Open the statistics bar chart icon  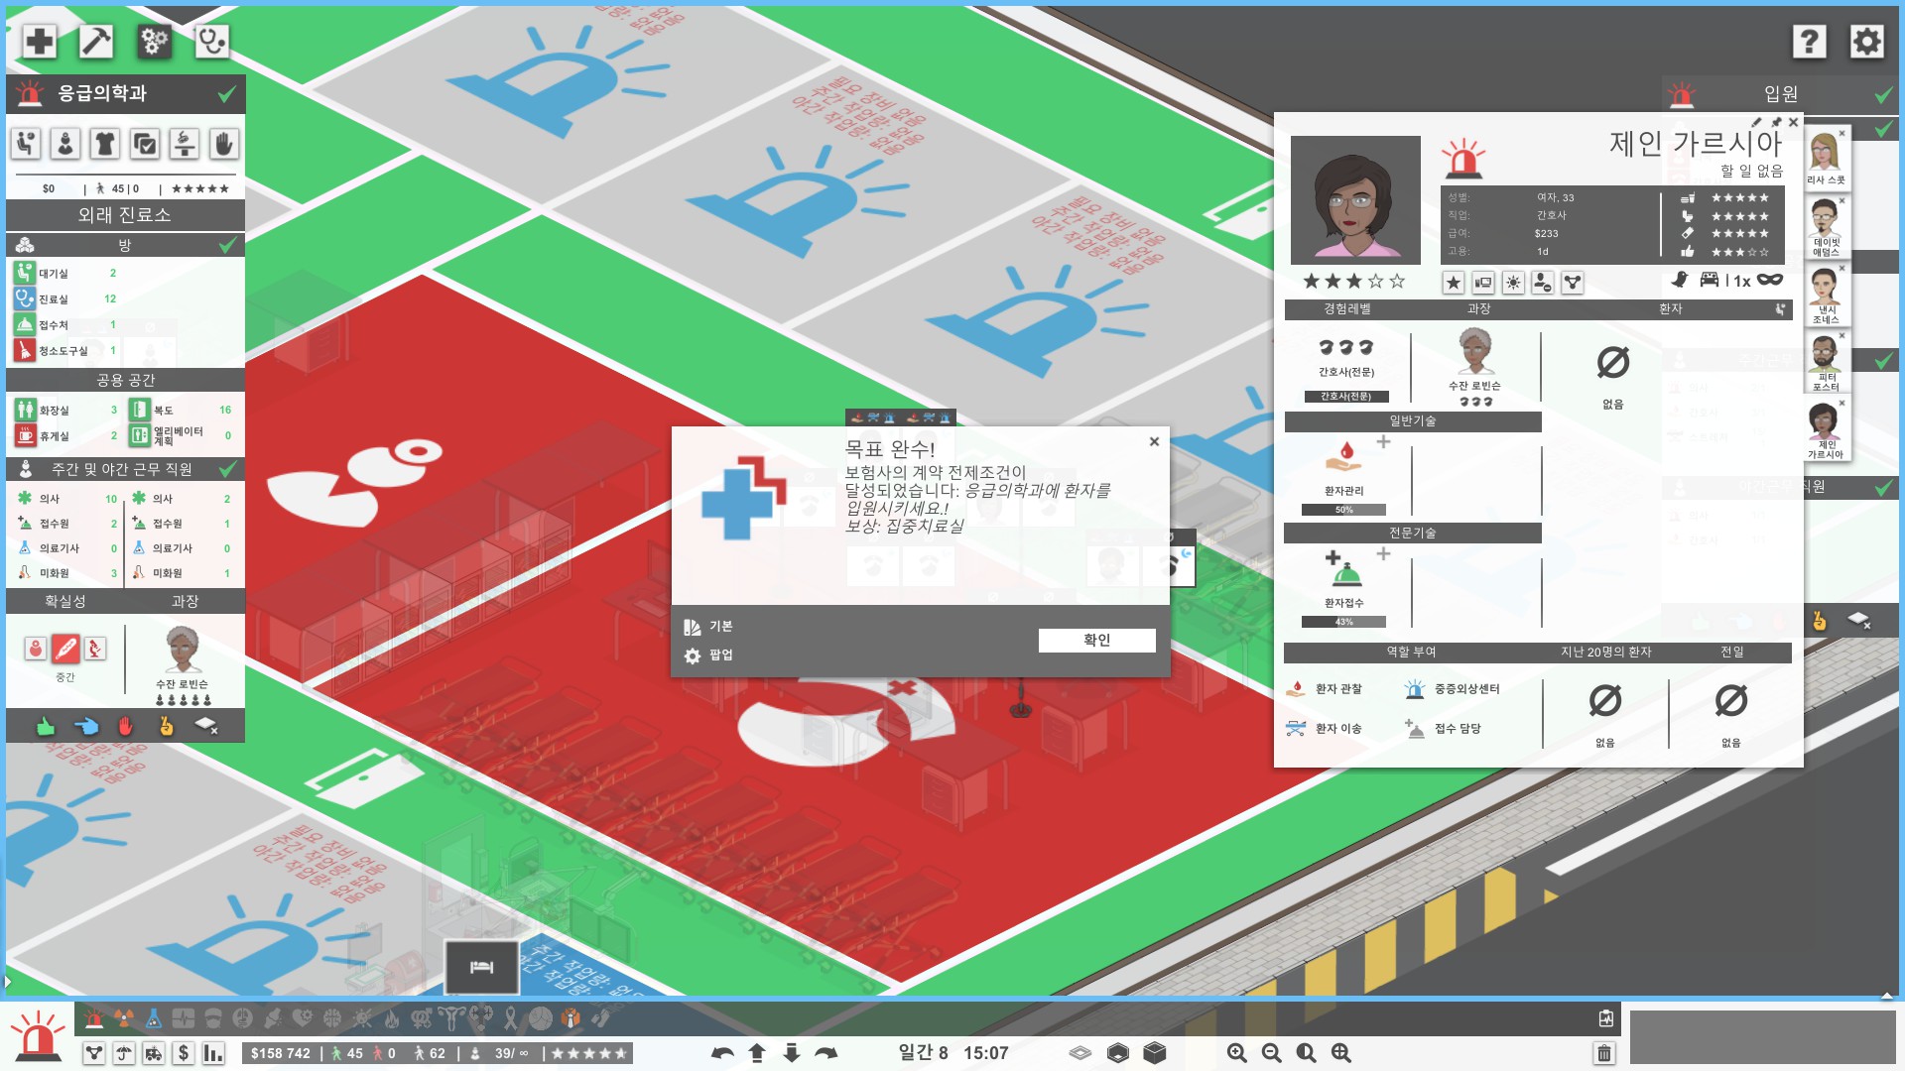212,1053
